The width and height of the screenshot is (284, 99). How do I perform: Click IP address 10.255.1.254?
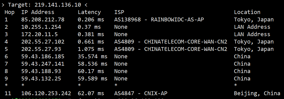[41, 27]
